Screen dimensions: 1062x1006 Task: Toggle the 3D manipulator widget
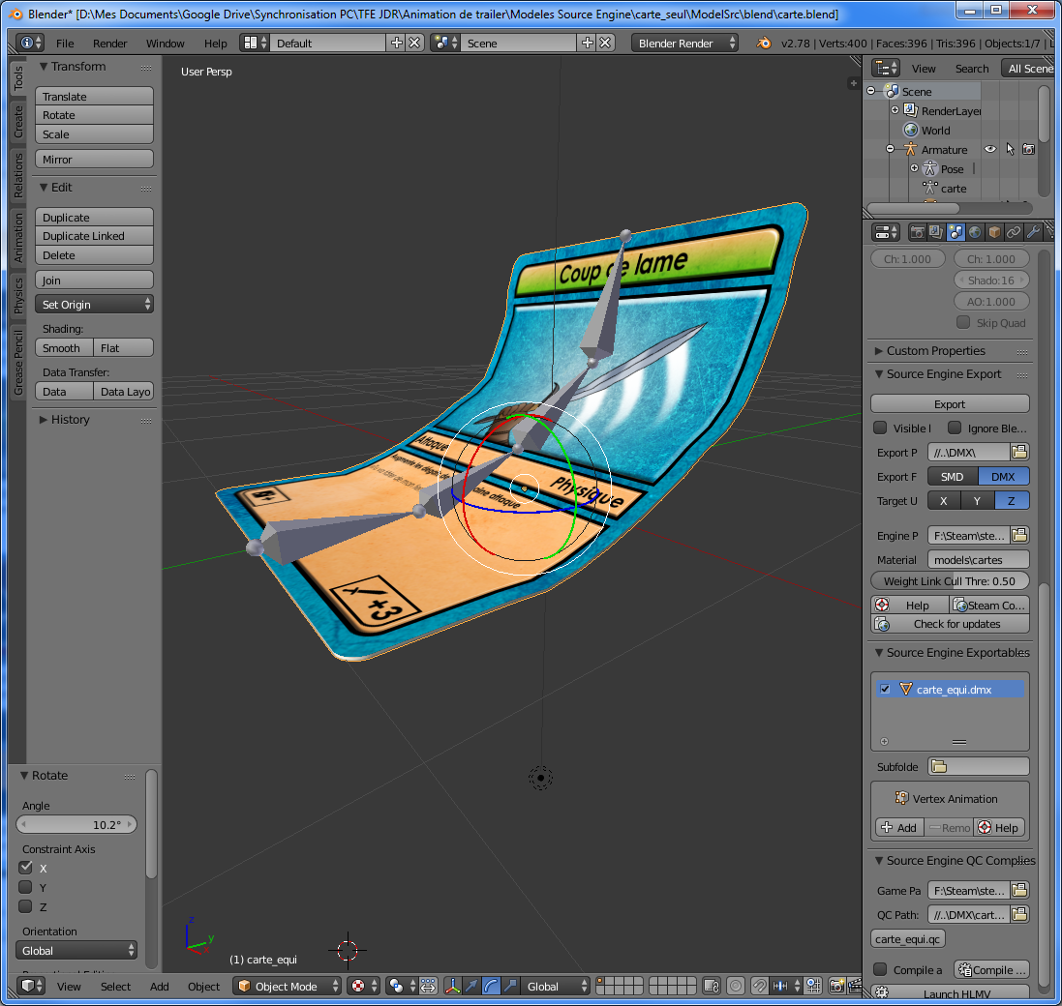(x=452, y=986)
